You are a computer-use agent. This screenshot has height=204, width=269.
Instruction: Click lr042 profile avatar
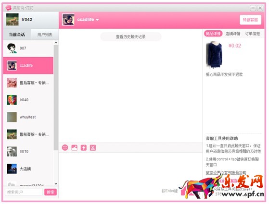(x=13, y=20)
